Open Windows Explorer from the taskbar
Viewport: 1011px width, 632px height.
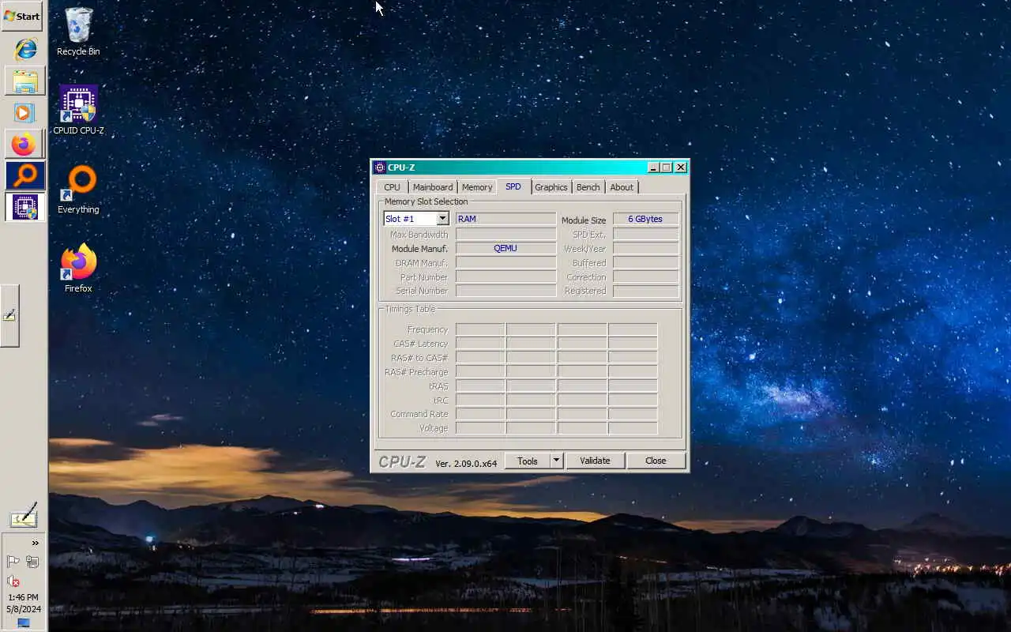pyautogui.click(x=24, y=81)
